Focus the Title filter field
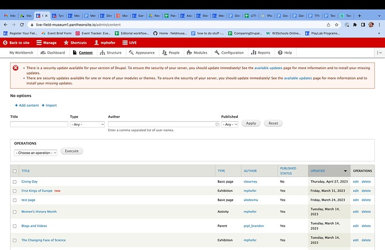 [x=39, y=124]
